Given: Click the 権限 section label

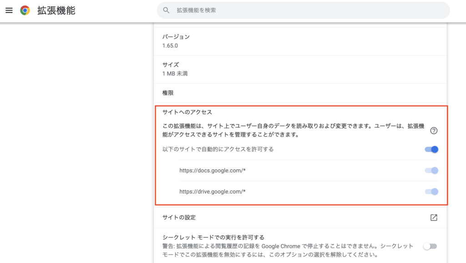Looking at the screenshot, I should click(x=168, y=93).
